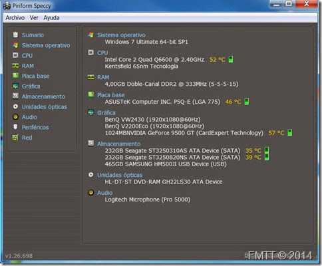Click the RAM heading link in summary
Image resolution: width=322 pixels, height=266 pixels.
[103, 77]
